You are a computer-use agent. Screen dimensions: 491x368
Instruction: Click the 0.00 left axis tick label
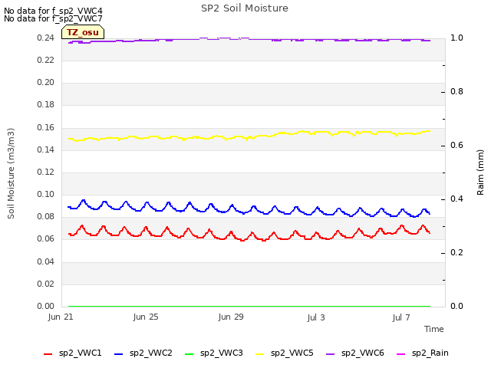click(46, 306)
